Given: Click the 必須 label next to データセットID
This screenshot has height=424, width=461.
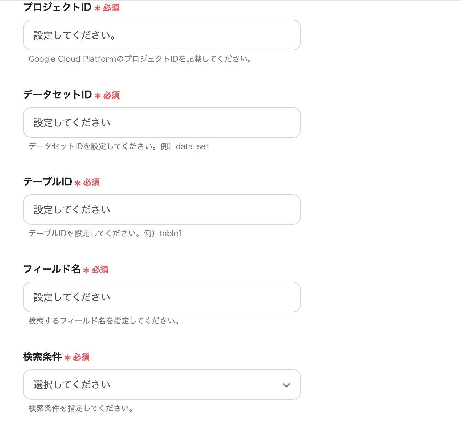Looking at the screenshot, I should [112, 95].
